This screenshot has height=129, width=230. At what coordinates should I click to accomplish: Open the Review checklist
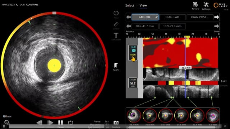pyautogui.click(x=195, y=6)
